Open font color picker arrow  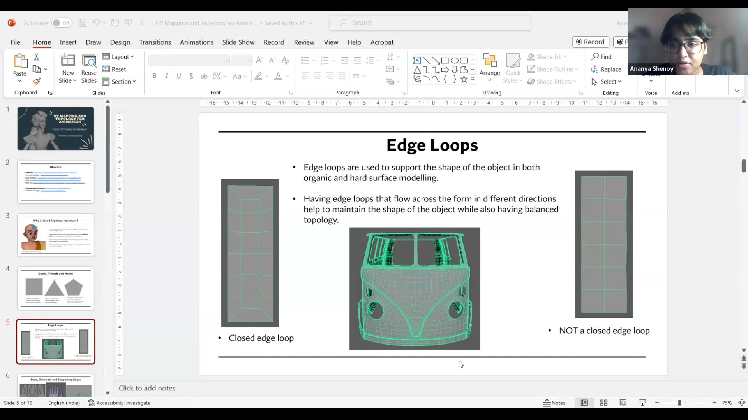[288, 76]
